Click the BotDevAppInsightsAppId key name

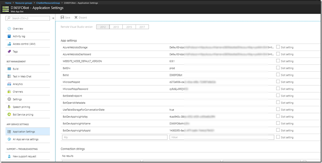(76, 130)
